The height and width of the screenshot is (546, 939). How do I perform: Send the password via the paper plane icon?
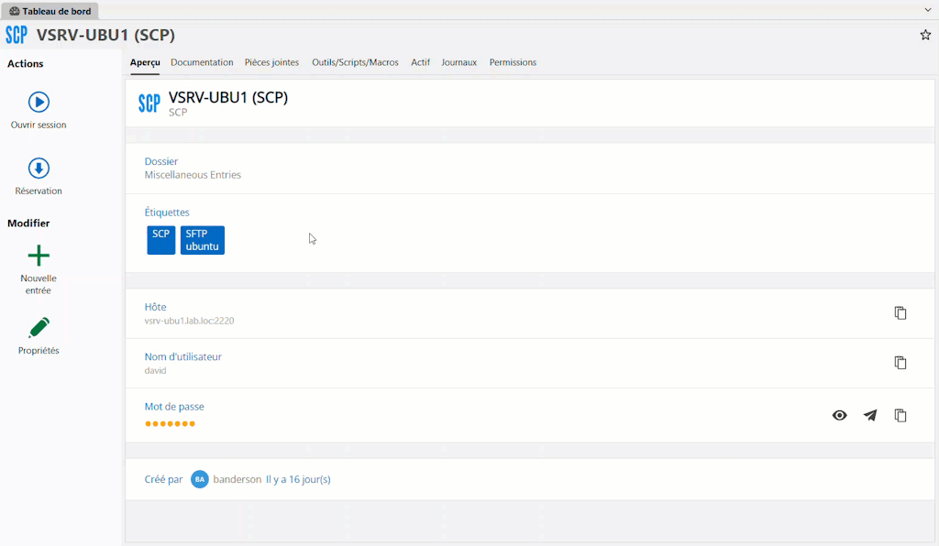coord(869,415)
